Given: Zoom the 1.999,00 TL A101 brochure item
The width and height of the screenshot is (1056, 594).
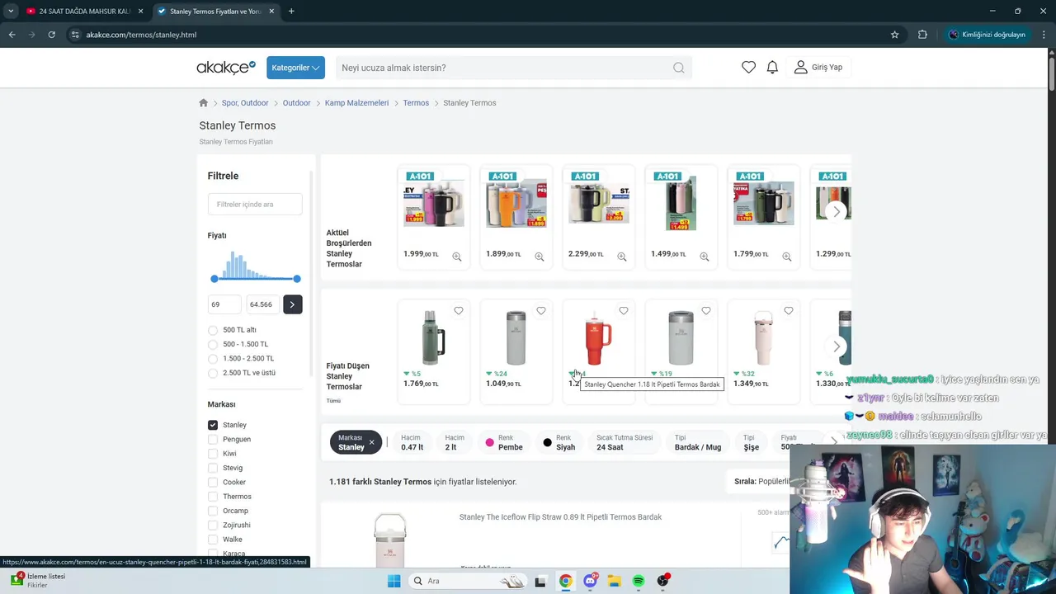Looking at the screenshot, I should click(x=457, y=257).
